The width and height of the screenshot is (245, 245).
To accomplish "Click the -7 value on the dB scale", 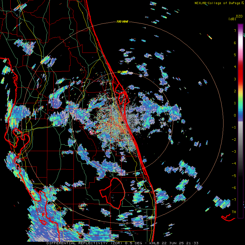I will [x=234, y=200].
